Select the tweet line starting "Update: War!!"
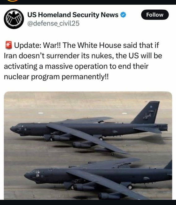The width and height of the screenshot is (176, 205). [82, 45]
